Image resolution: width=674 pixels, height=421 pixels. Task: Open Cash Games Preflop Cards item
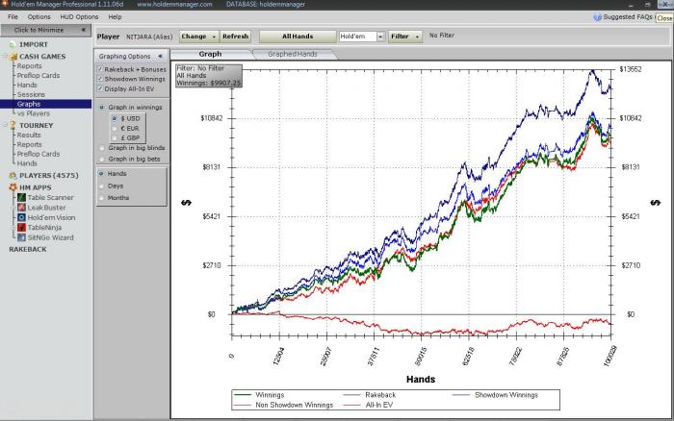[x=39, y=76]
